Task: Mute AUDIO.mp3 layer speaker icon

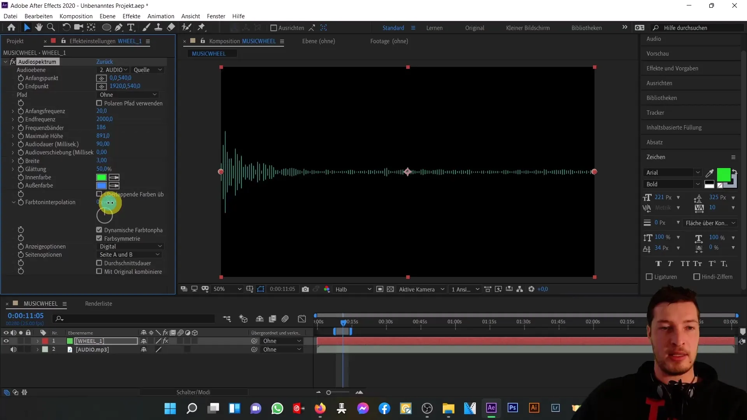Action: [x=13, y=350]
